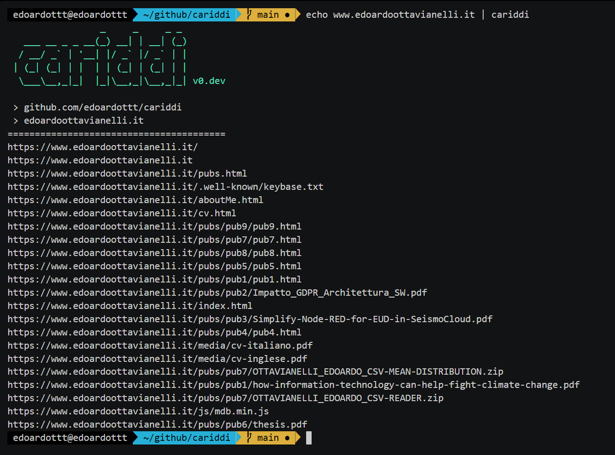This screenshot has height=455, width=615.
Task: Click the git branch glyph beside the echo command
Action: click(x=250, y=15)
